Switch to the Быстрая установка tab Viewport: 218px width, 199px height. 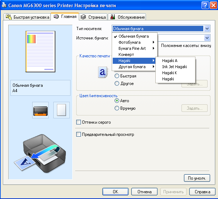27,17
